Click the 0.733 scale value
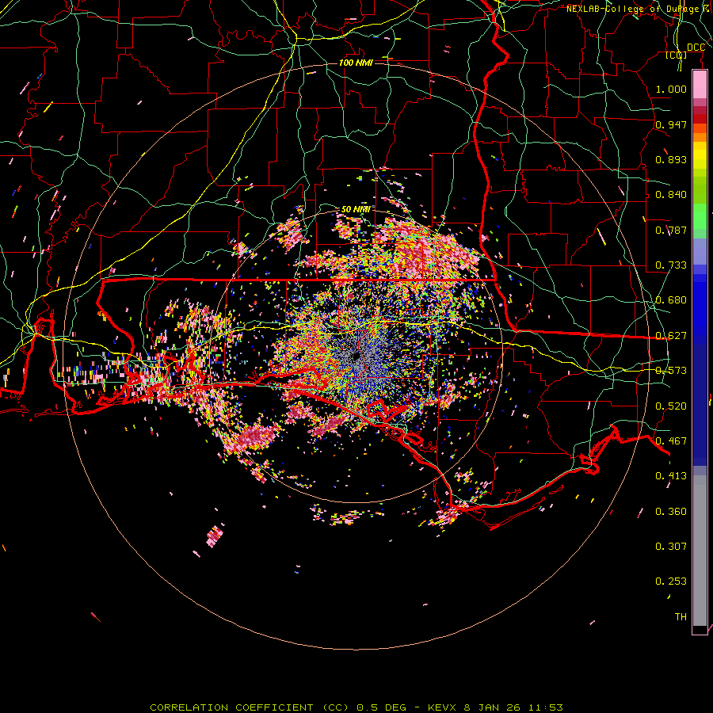Image resolution: width=713 pixels, height=713 pixels. [671, 265]
